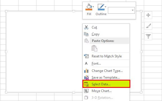Click the scissors Cut icon
Screen dimensions: 162x101
click(86, 27)
